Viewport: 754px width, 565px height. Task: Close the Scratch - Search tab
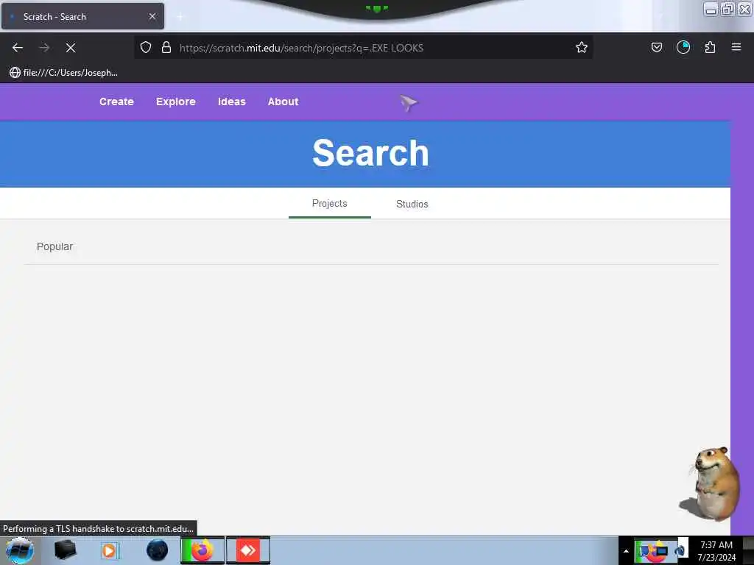point(152,16)
